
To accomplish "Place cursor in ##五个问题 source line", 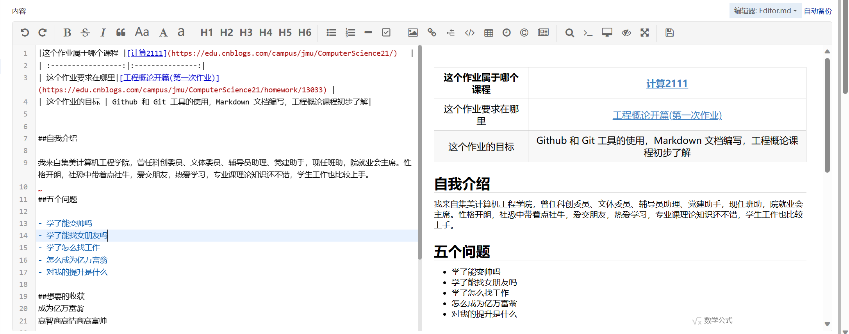I will pos(57,199).
